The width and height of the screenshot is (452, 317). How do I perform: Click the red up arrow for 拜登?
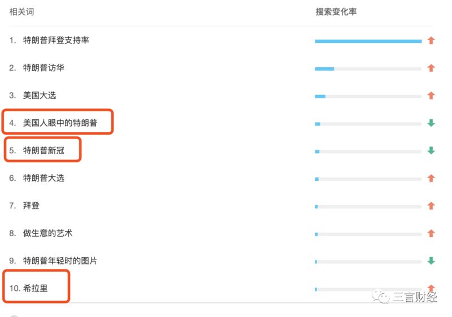click(x=431, y=206)
